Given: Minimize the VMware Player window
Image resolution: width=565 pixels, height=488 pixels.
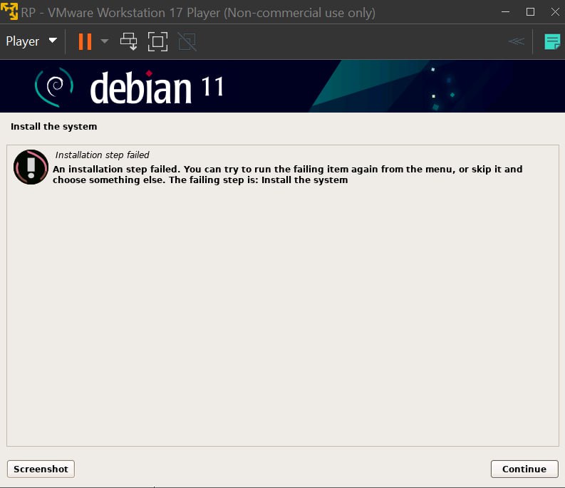Looking at the screenshot, I should click(x=506, y=12).
